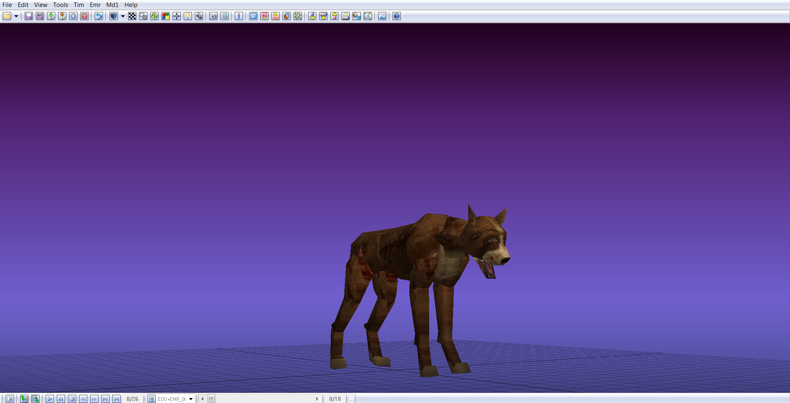
Task: Click the orange down-arrow tray icon
Action: pos(62,16)
